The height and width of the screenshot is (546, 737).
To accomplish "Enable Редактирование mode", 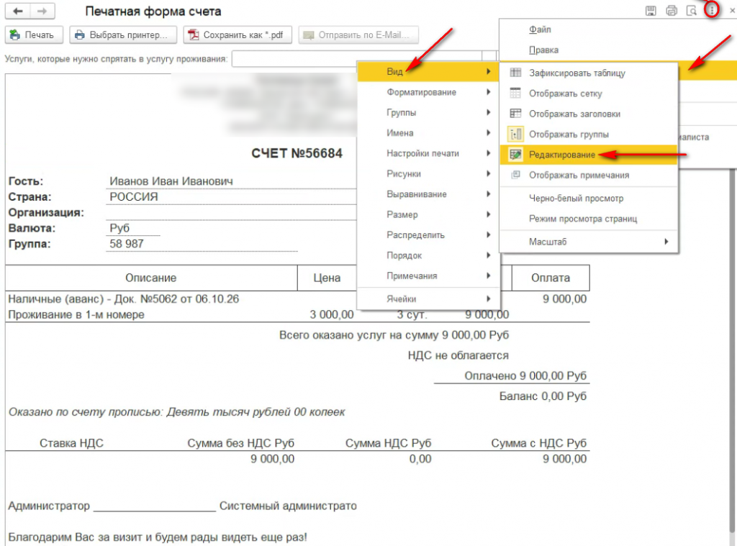I will click(x=589, y=155).
